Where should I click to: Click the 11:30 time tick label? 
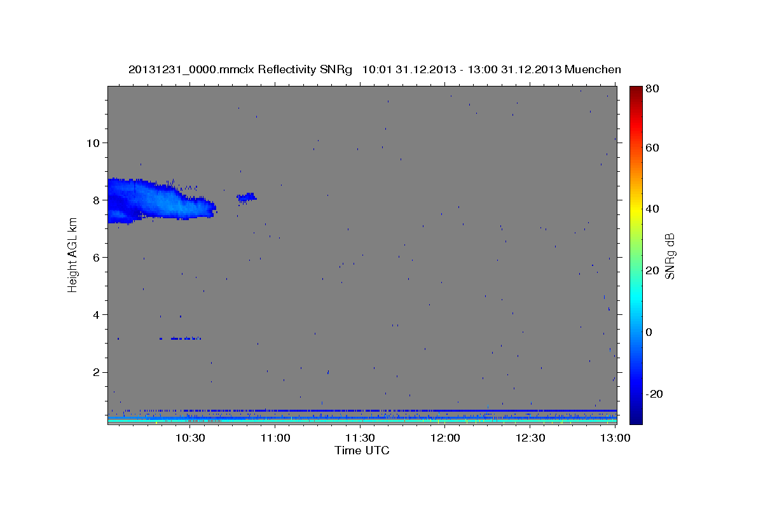360,438
